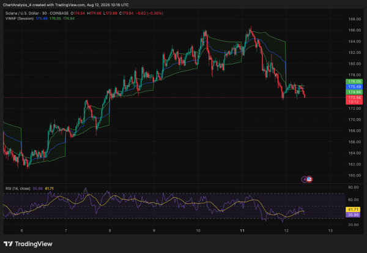Open the VWAP (Session) indicator legend

[20, 18]
